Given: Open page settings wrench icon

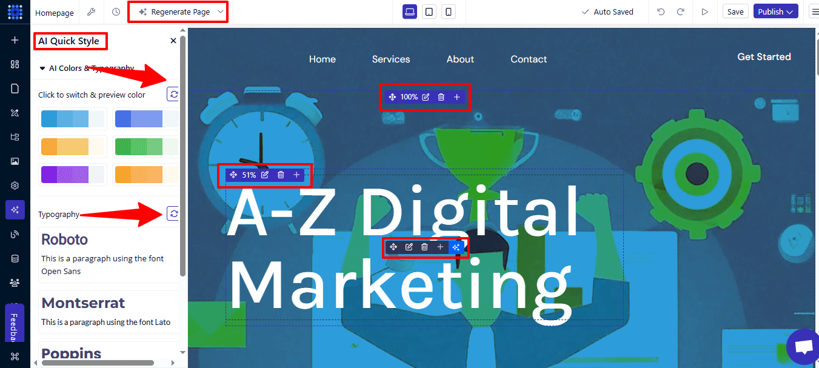Looking at the screenshot, I should coord(92,12).
